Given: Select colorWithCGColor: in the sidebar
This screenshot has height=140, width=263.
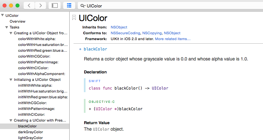Looking at the screenshot, I should click(34, 56).
